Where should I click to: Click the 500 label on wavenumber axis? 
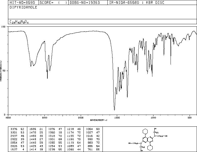point(190,118)
